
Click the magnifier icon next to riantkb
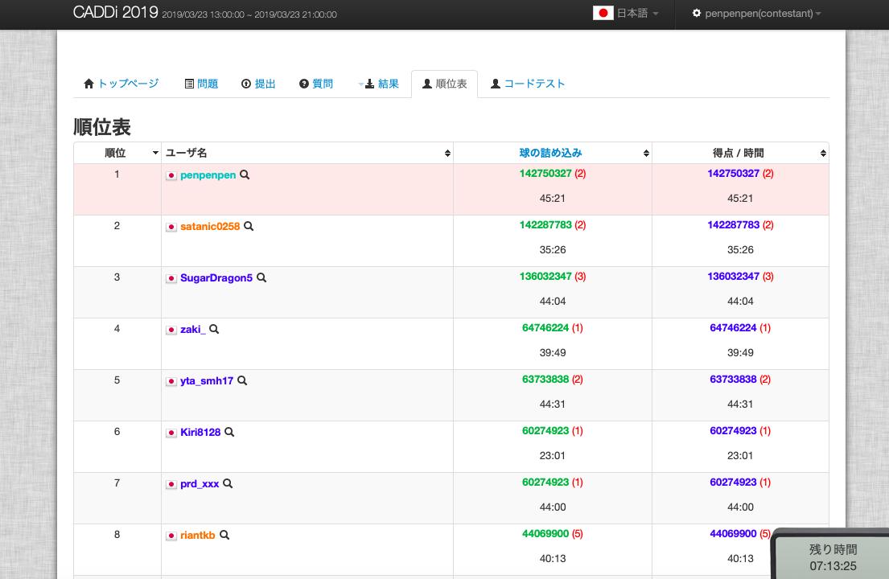point(224,535)
